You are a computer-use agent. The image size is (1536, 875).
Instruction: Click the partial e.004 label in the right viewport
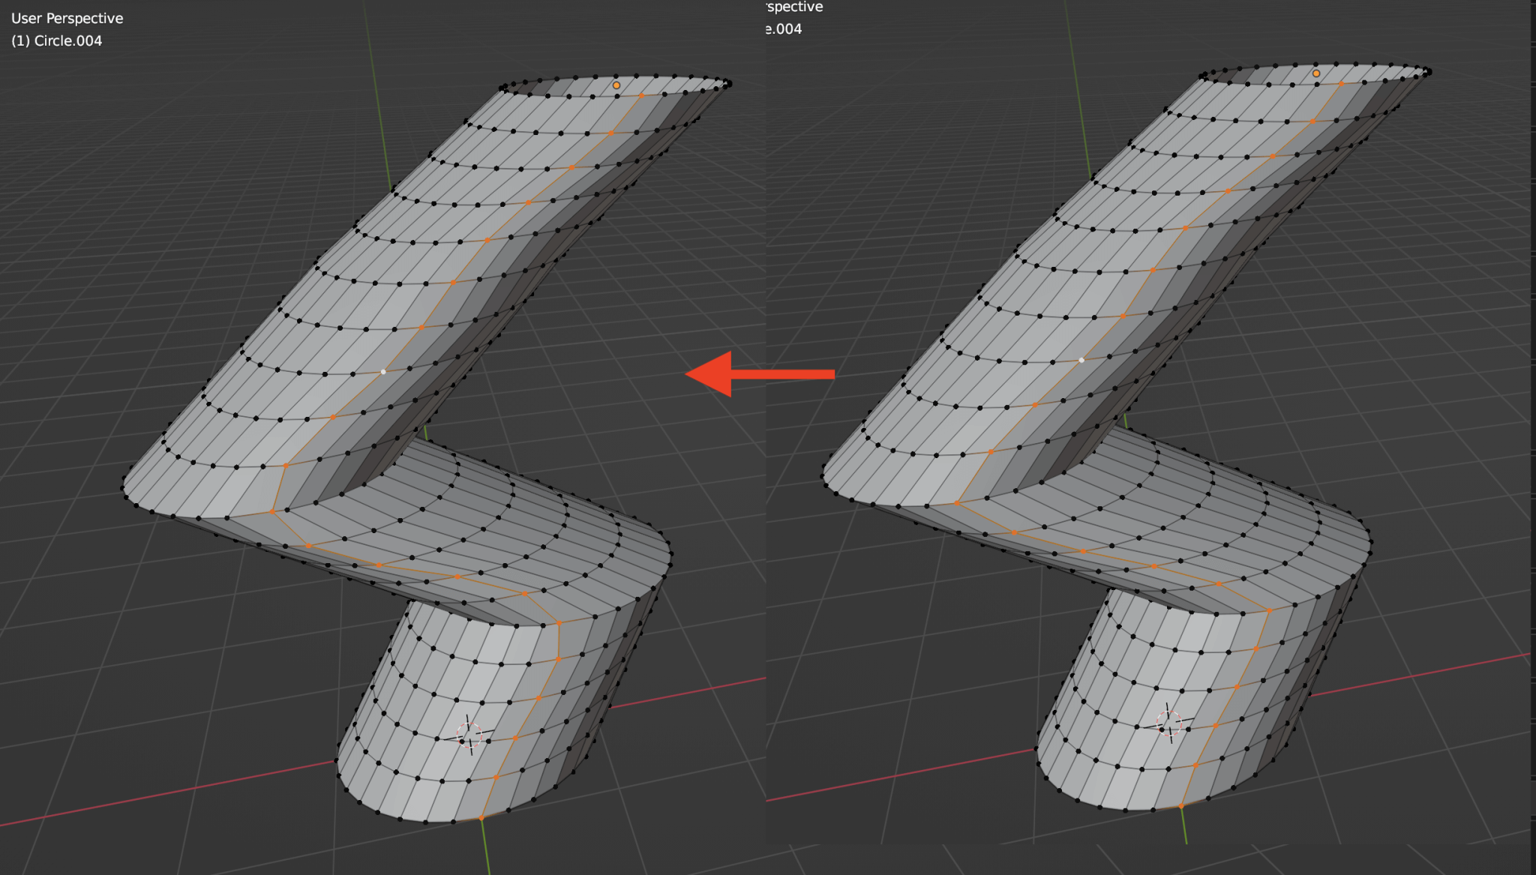click(783, 30)
